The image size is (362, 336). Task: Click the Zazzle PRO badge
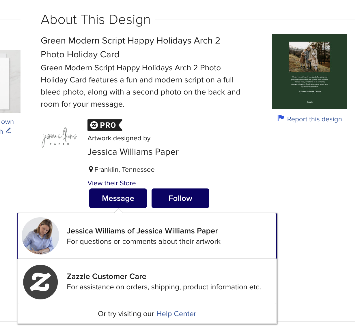(x=105, y=125)
